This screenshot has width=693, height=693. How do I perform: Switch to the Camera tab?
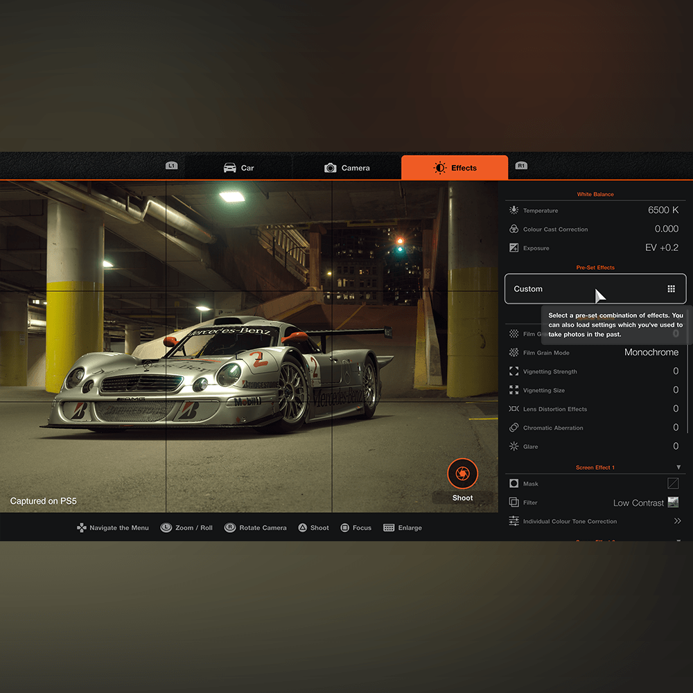(347, 168)
